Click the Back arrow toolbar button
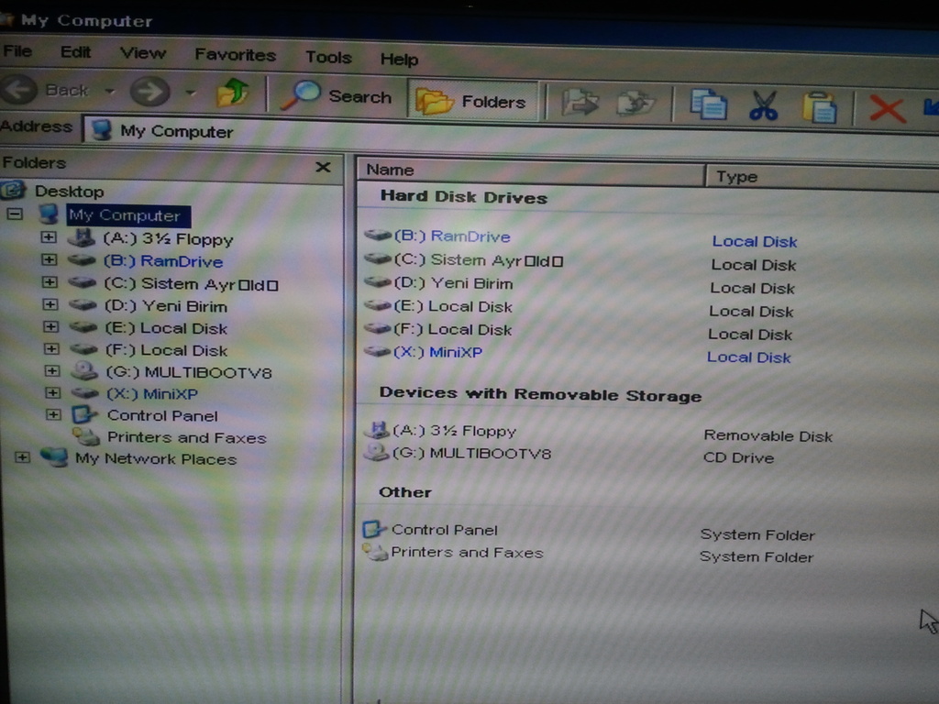The width and height of the screenshot is (939, 704). coord(19,90)
